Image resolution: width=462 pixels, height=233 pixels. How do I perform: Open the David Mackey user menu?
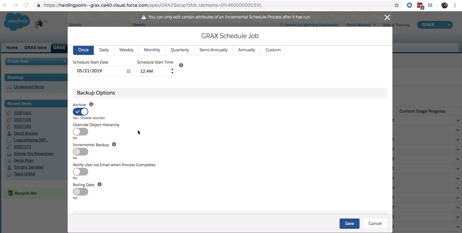pos(361,25)
